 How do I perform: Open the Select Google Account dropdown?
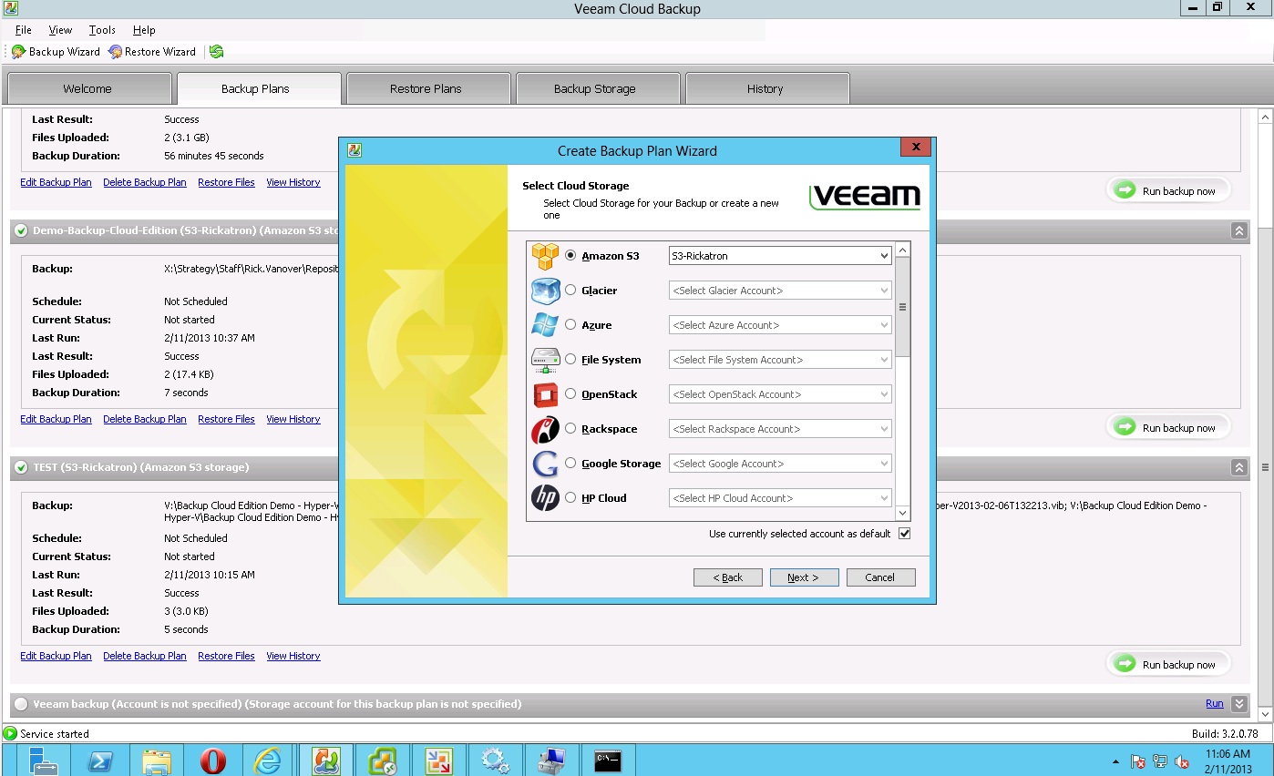(780, 464)
